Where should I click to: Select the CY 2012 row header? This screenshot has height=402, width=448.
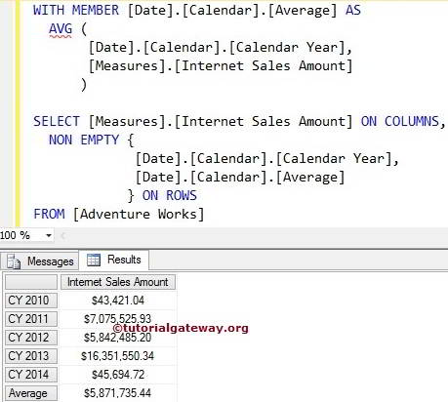click(31, 338)
